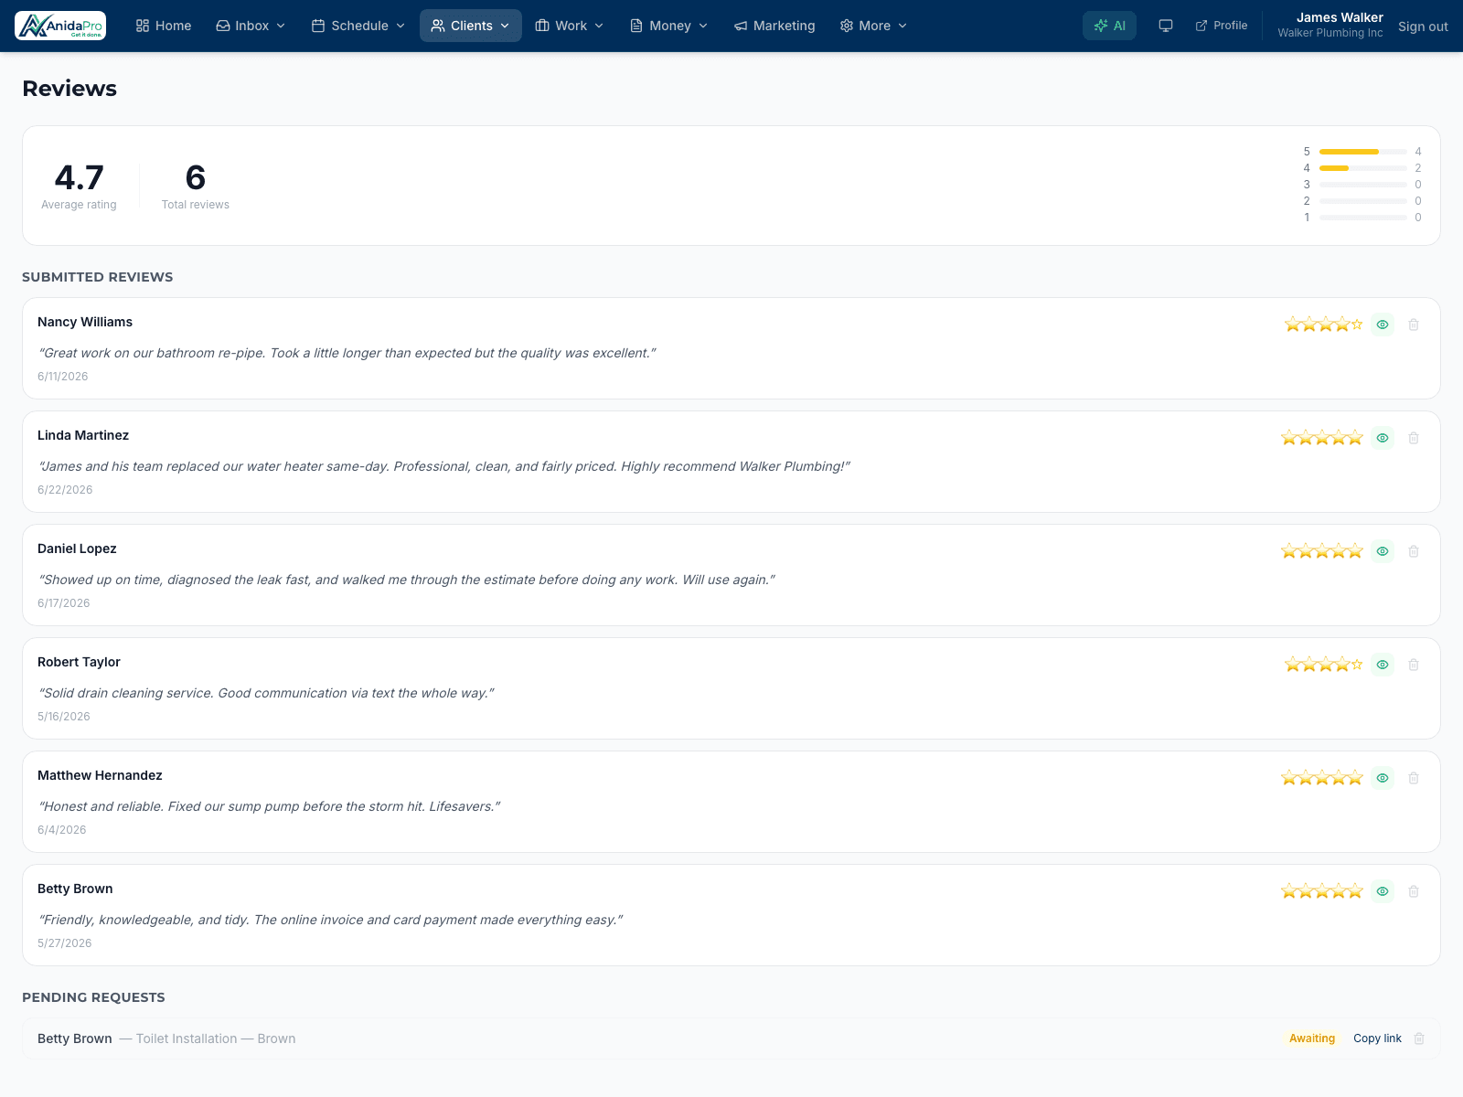
Task: Click Robert Taylor's star rating
Action: pyautogui.click(x=1323, y=665)
